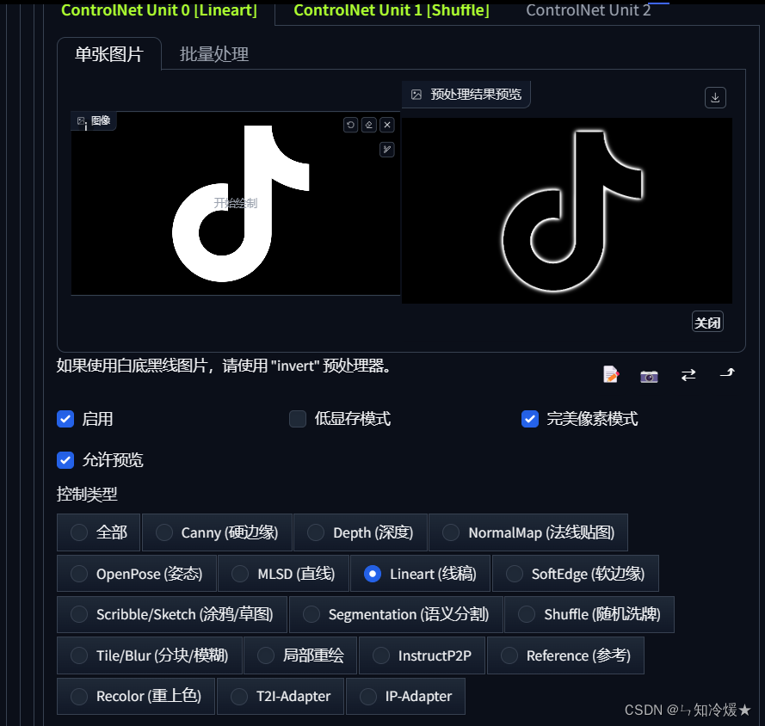
Task: Select the 单张图片 tab
Action: point(109,54)
